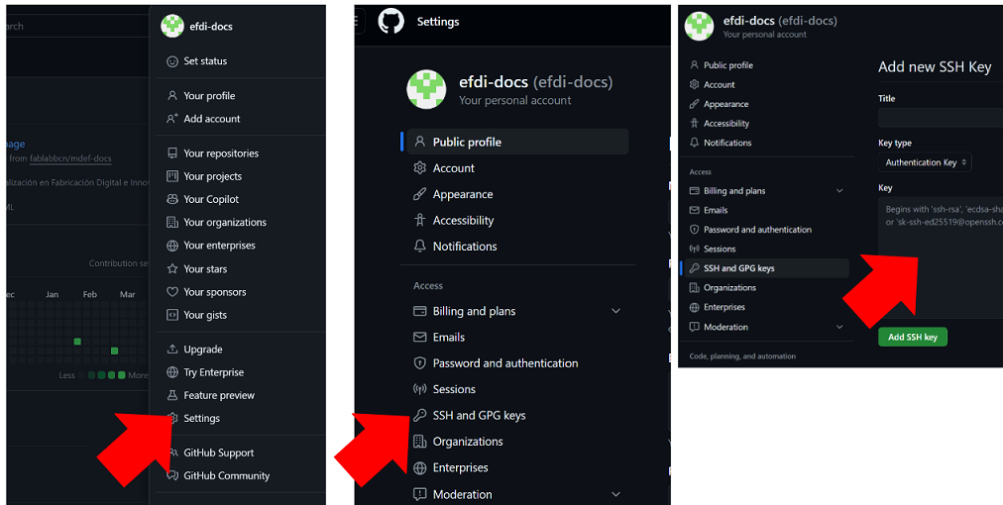Click the Feature preview beaker icon
The image size is (1003, 505).
tap(172, 396)
